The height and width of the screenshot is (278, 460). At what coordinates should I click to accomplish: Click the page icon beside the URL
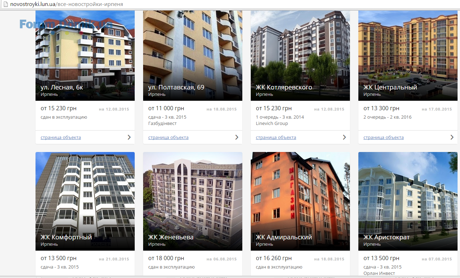5,4
